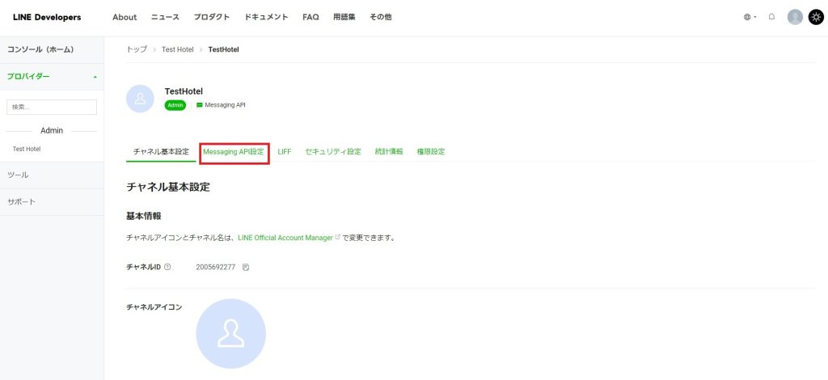Click the notification bell icon

tap(771, 17)
